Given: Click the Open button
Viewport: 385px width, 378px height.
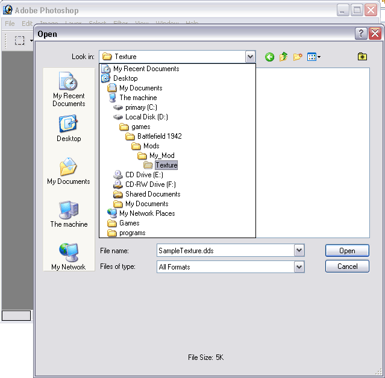Looking at the screenshot, I should coord(347,251).
